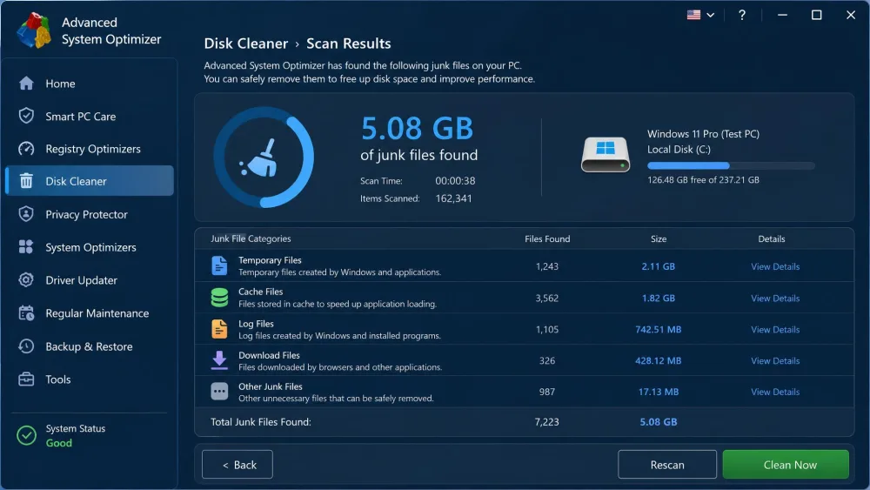Click the Size column header
Viewport: 870px width, 490px height.
[659, 238]
